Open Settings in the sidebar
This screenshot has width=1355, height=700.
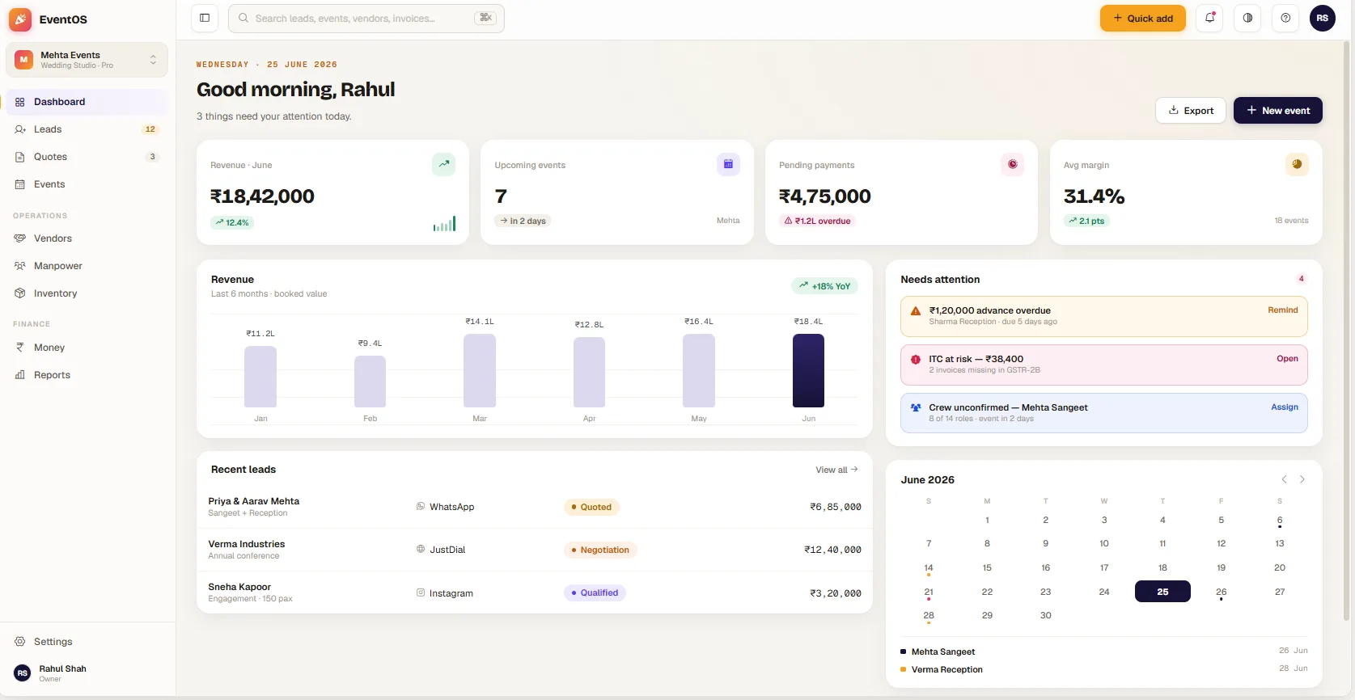click(x=87, y=642)
